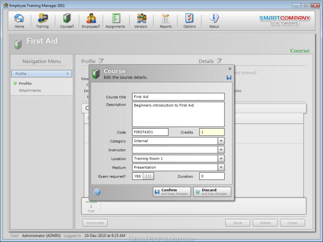Image resolution: width=323 pixels, height=242 pixels.
Task: Toggle the Exam required YES switch
Action: coord(143,176)
